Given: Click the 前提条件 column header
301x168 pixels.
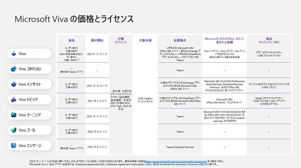Looking at the screenshot, I should click(180, 40).
